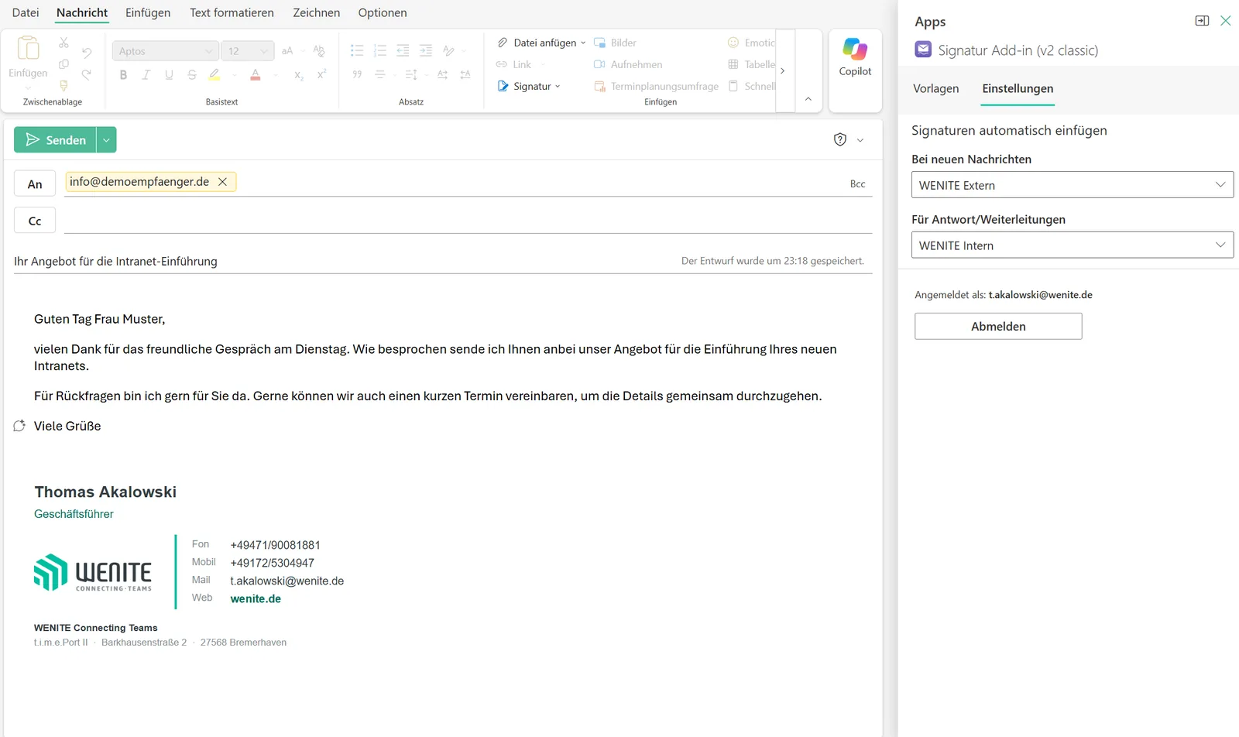Toggle underline formatting
This screenshot has width=1239, height=737.
click(169, 75)
